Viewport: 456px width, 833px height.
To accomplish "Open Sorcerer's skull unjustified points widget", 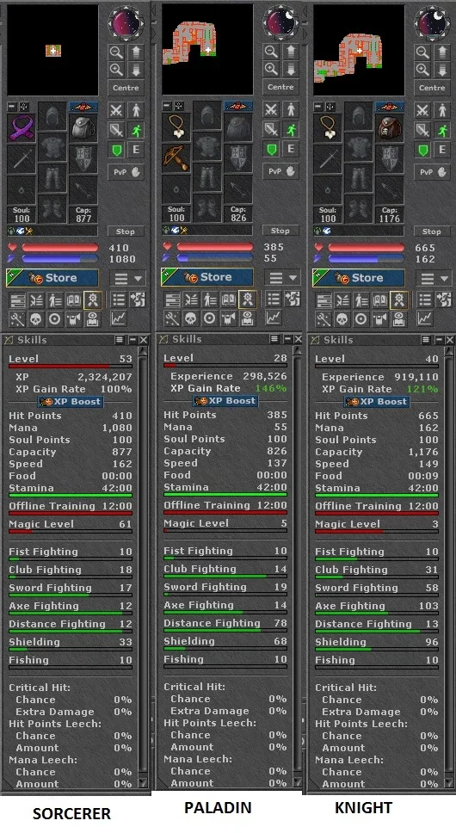I will (x=35, y=318).
